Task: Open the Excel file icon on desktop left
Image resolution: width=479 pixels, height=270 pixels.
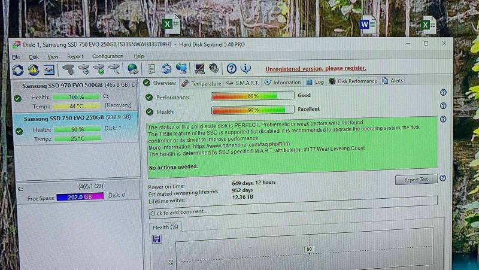Action: [x=171, y=24]
